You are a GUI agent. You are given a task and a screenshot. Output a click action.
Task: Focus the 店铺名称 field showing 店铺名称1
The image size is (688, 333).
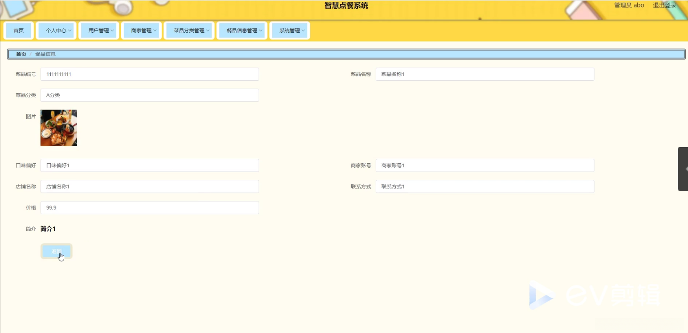(150, 186)
